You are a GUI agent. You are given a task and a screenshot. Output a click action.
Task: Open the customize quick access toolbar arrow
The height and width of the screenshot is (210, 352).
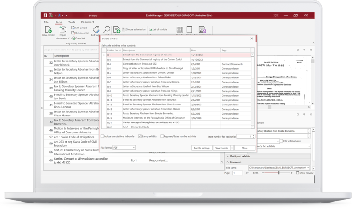point(66,15)
